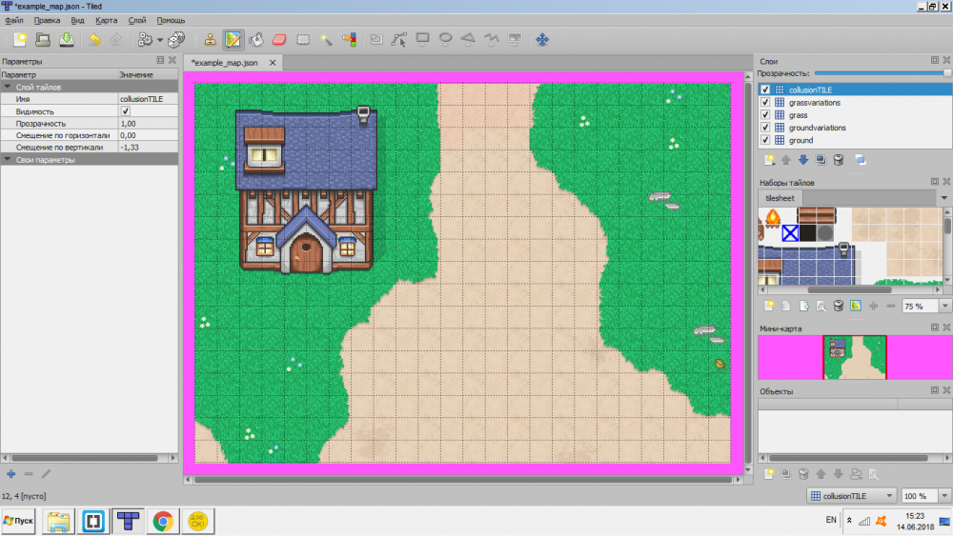953x536 pixels.
Task: Select the Bucket Fill tool
Action: coord(256,40)
